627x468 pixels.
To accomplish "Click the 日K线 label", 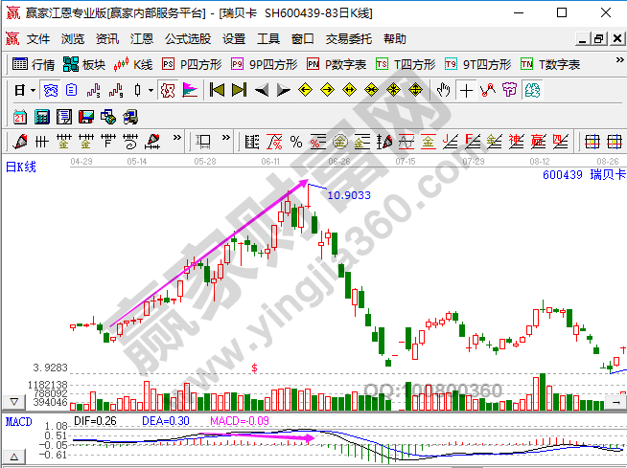I will tap(21, 167).
